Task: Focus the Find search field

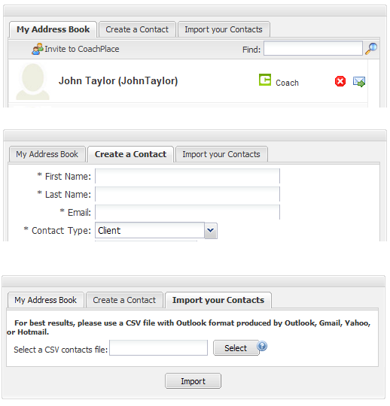Action: click(313, 48)
